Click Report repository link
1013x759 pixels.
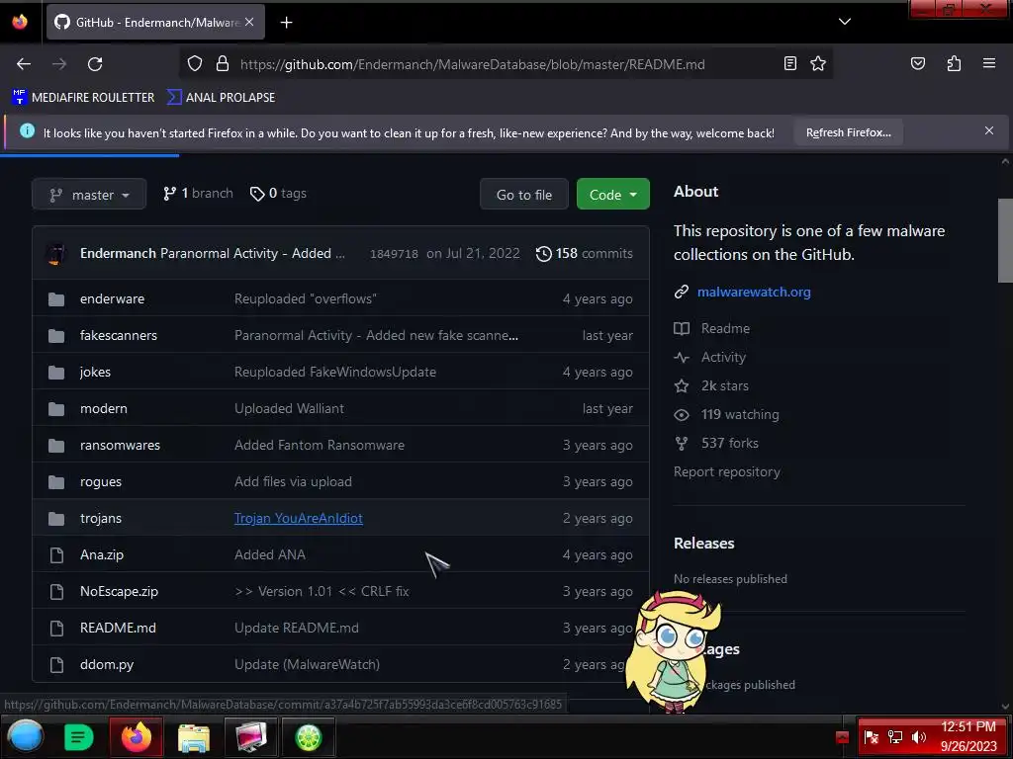coord(727,471)
